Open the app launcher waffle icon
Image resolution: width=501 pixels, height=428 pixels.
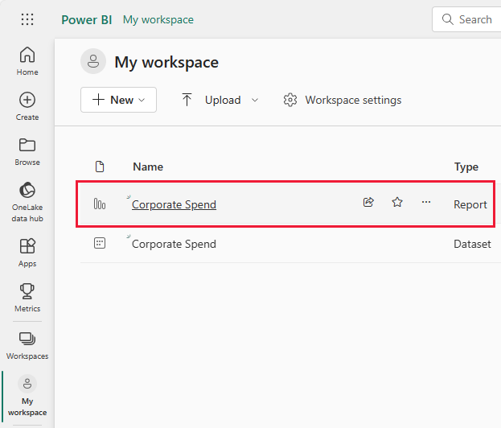27,19
